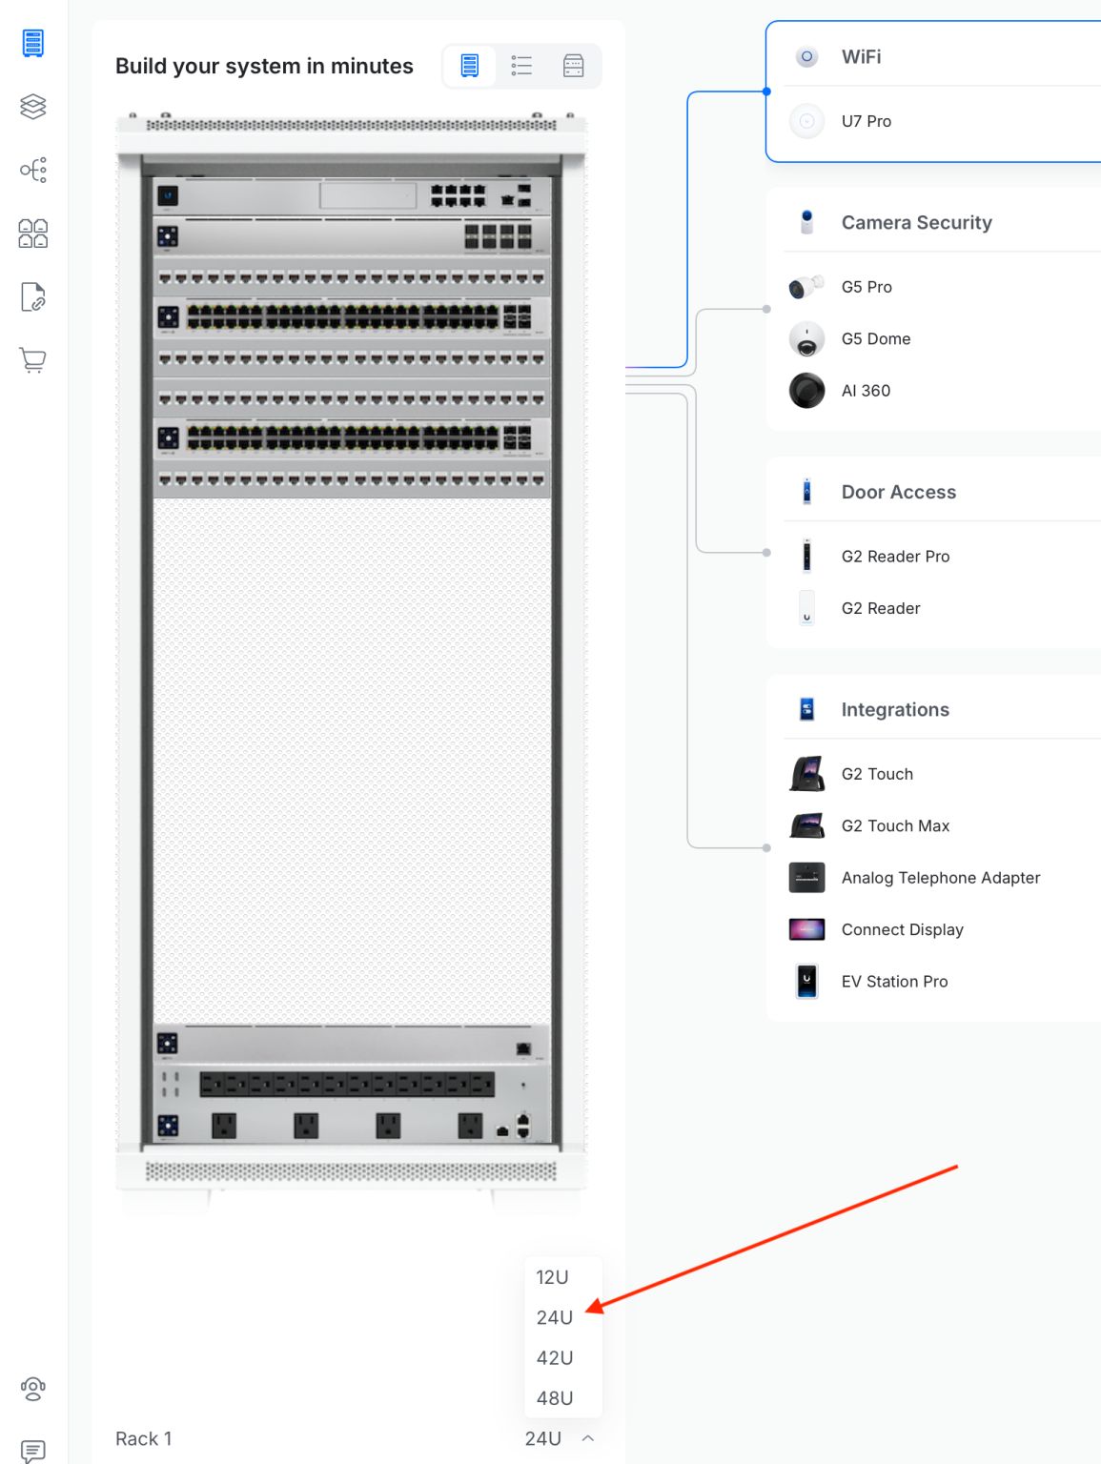This screenshot has width=1101, height=1464.
Task: Click the Analog Telephone Adapter thumbnail
Action: point(806,878)
